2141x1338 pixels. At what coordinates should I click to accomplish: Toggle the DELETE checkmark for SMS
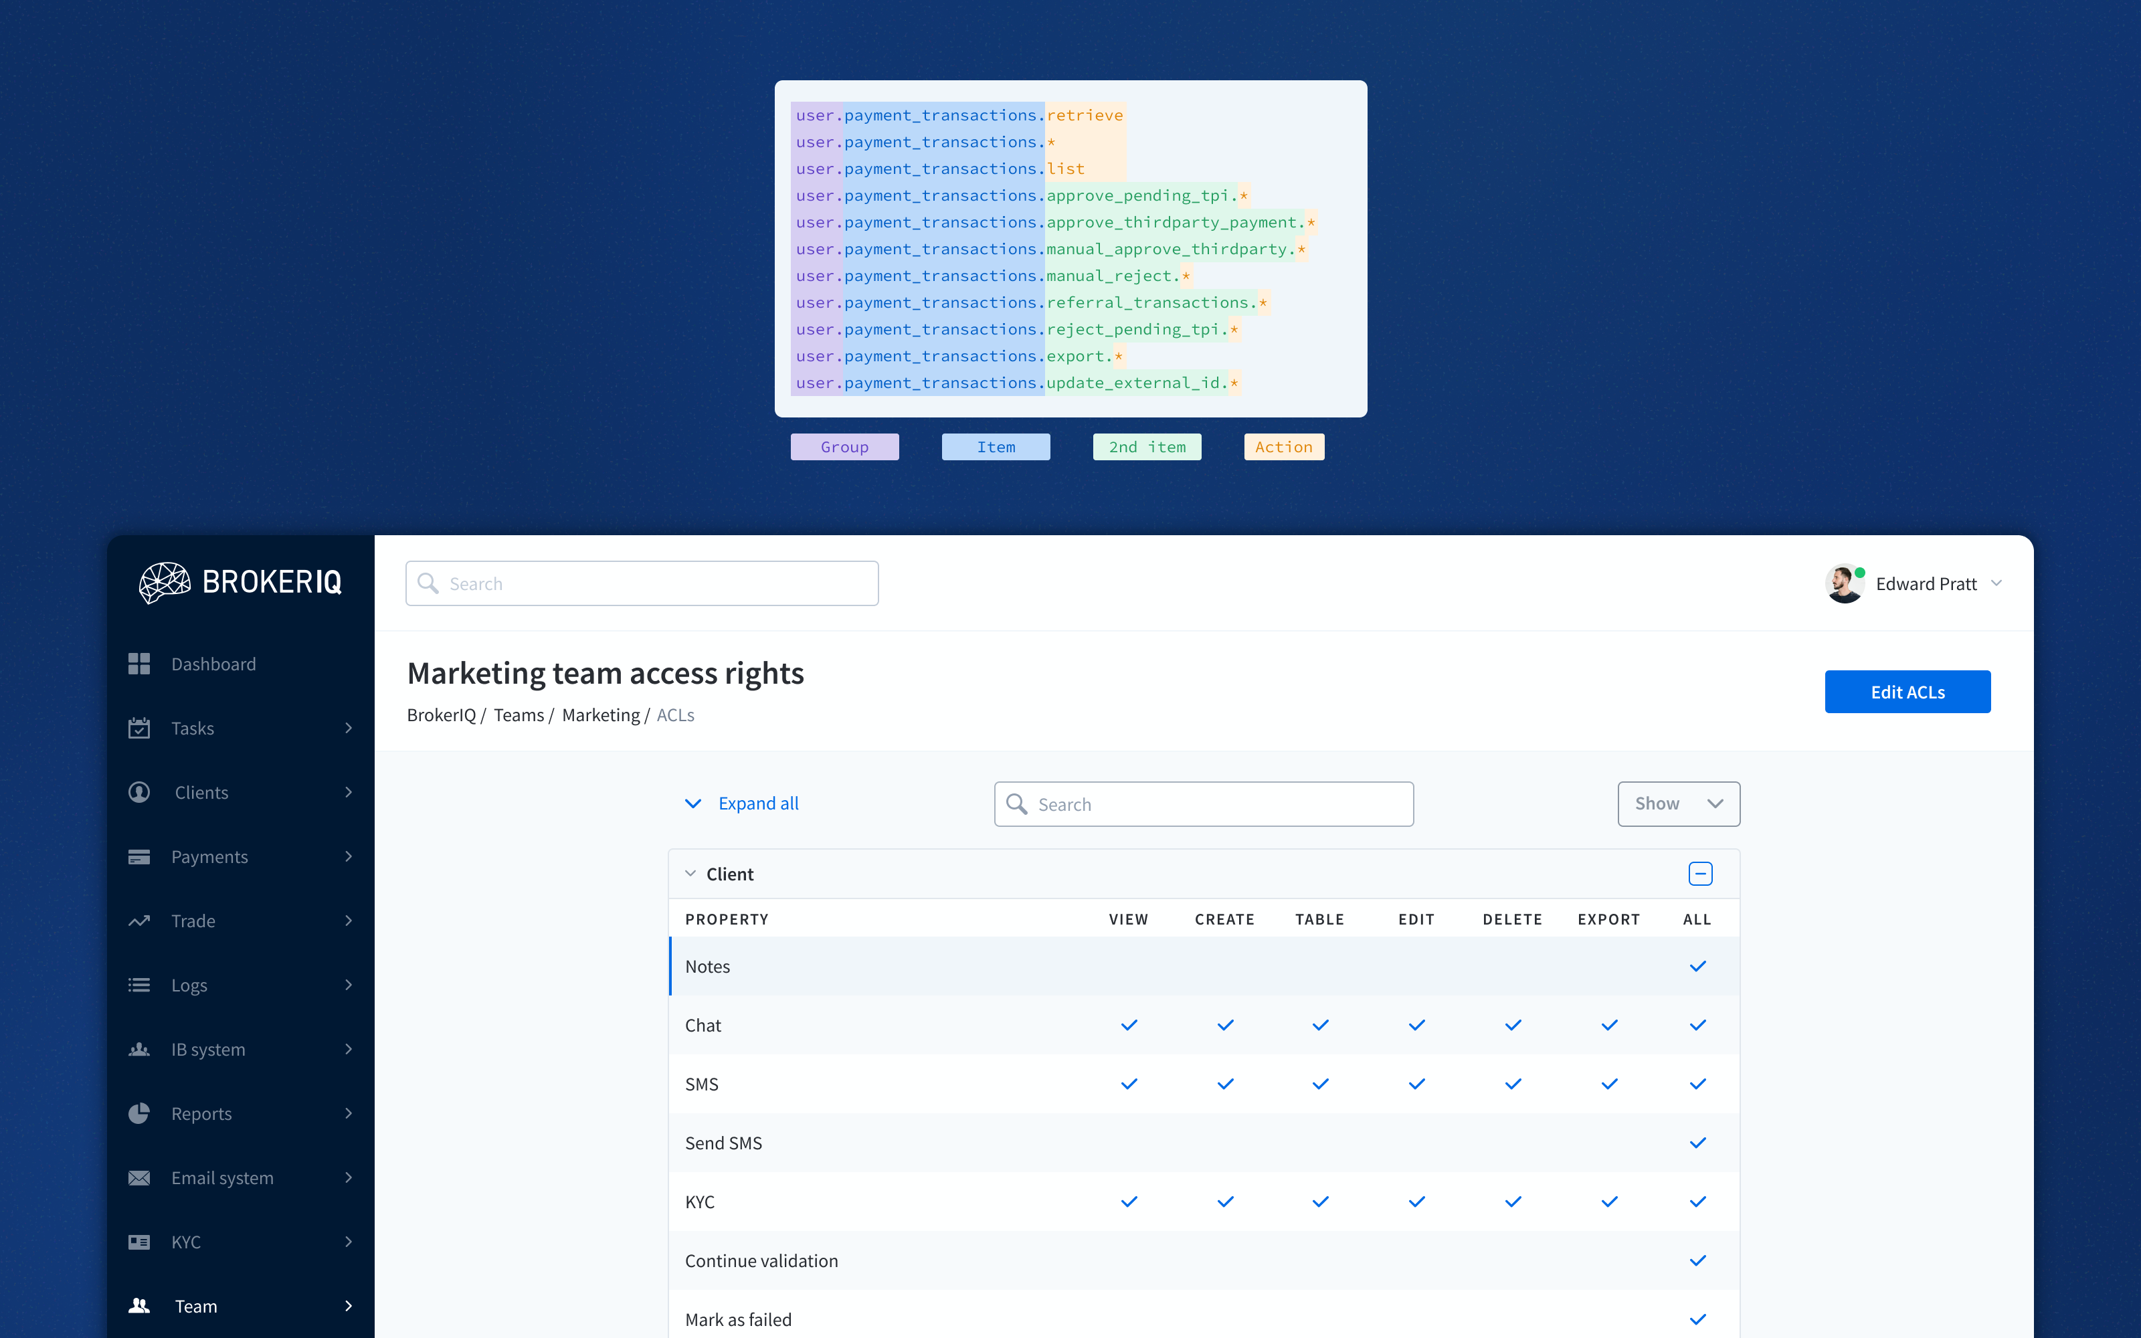(1513, 1084)
